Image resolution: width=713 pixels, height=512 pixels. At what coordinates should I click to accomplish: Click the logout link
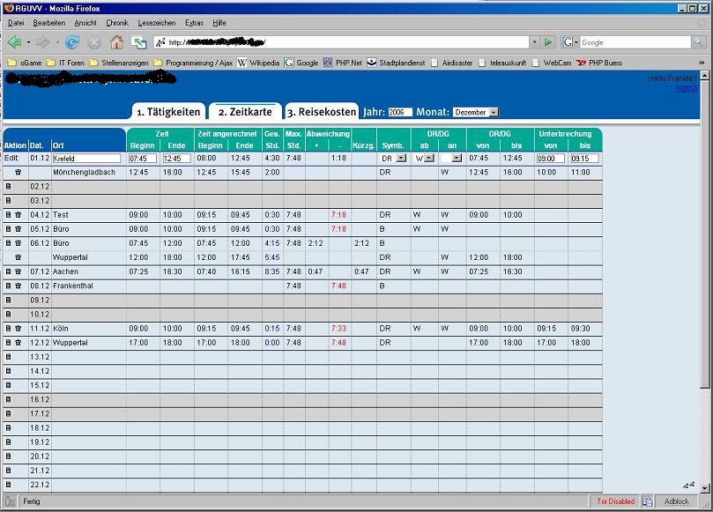point(686,88)
